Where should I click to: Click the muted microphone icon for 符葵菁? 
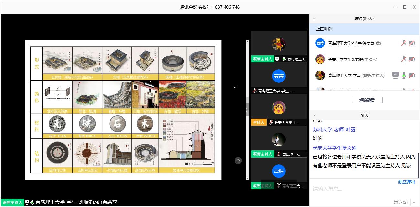[404, 43]
